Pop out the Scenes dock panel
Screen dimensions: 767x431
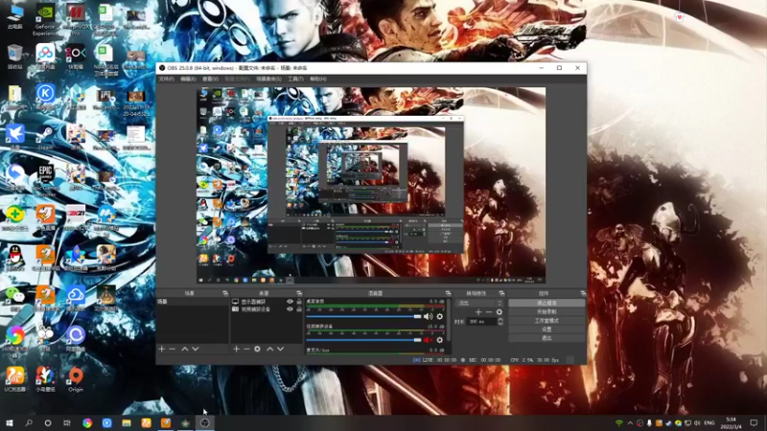225,293
